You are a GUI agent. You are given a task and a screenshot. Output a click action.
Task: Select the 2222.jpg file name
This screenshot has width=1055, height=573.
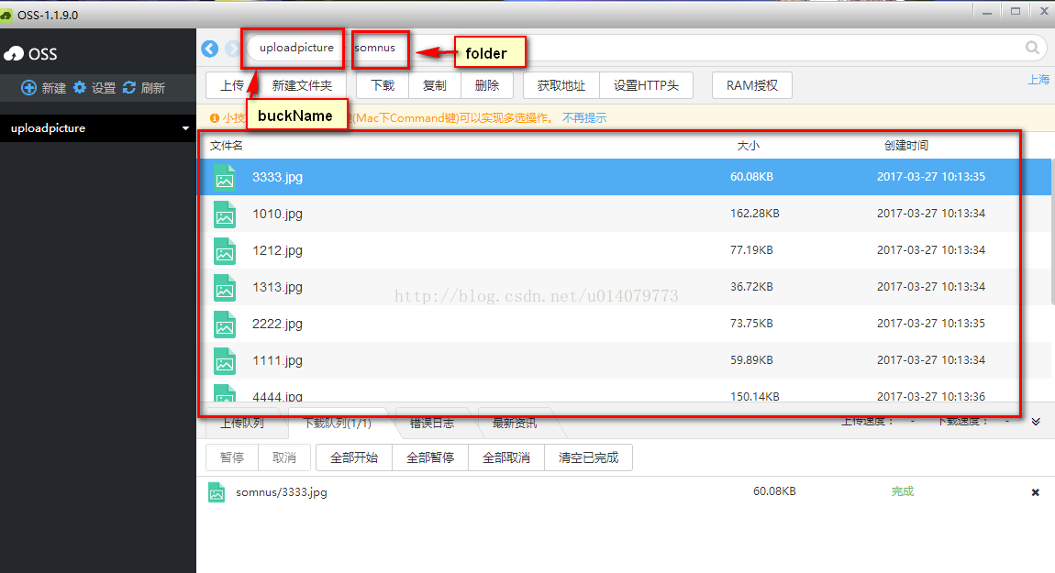277,324
